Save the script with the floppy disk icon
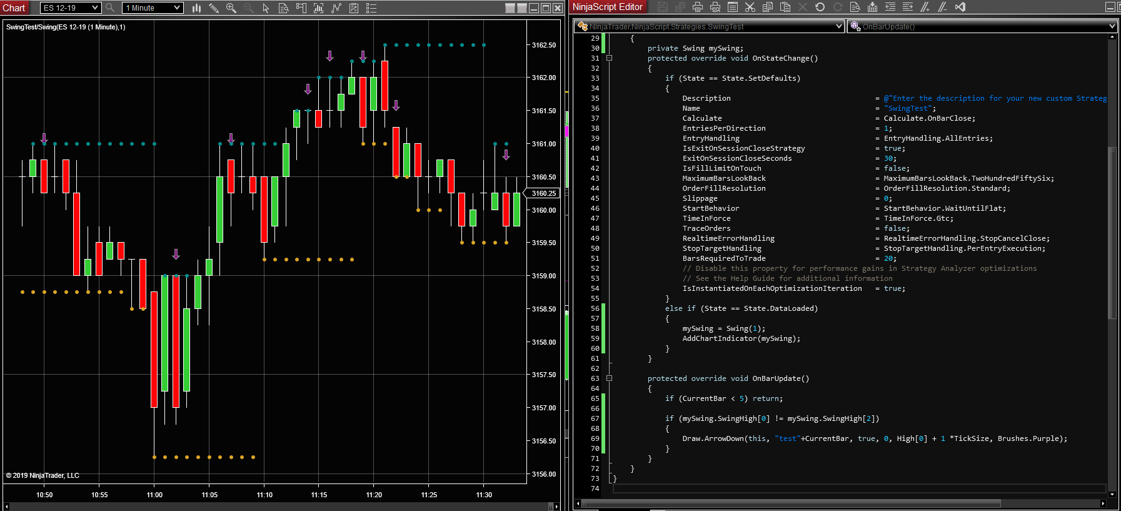 pos(663,7)
